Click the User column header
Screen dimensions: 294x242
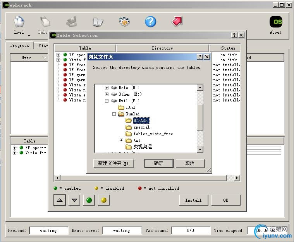pos(29,58)
